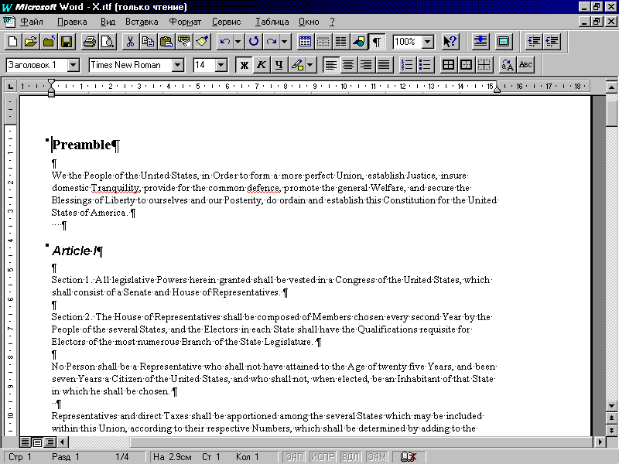Open the change case aA icon

coord(508,65)
